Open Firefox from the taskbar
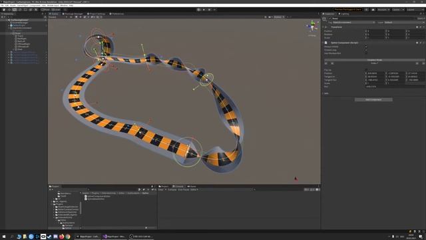The width and height of the screenshot is (426, 240). [x=62, y=237]
